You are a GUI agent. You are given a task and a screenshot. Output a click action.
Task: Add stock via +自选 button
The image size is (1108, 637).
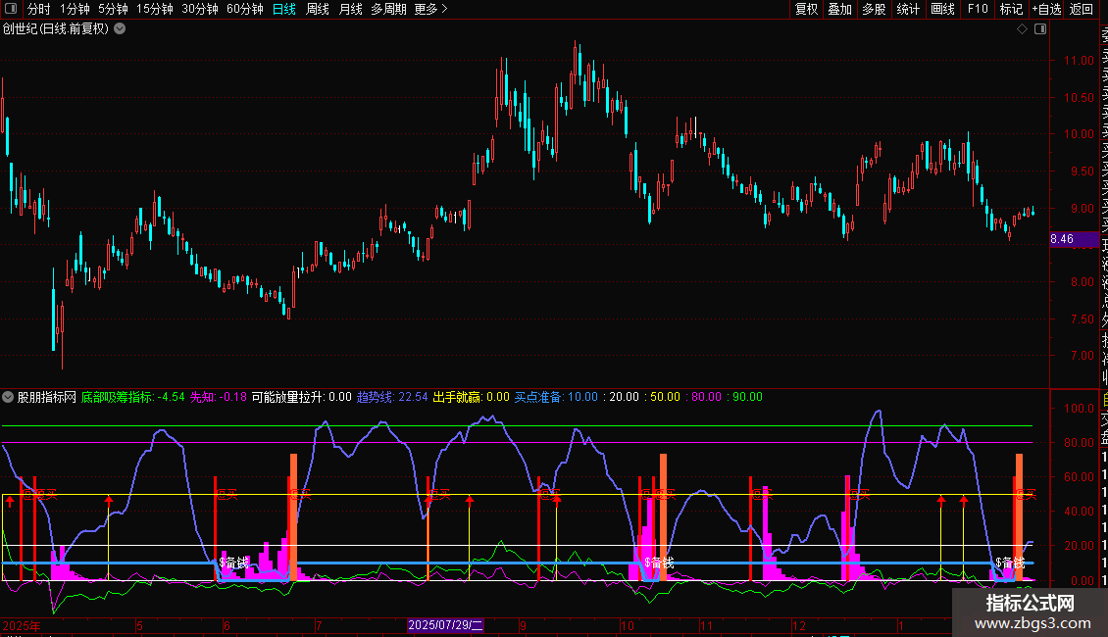(1046, 9)
